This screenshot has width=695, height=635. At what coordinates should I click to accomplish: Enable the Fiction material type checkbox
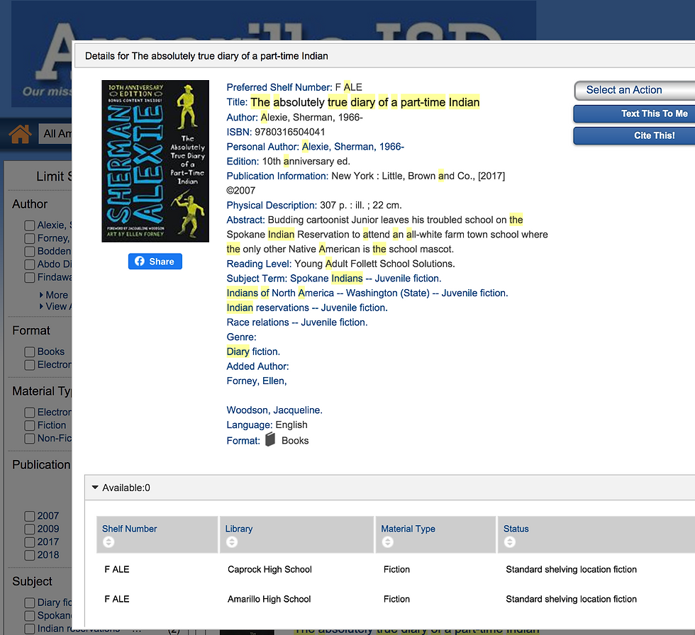(30, 425)
